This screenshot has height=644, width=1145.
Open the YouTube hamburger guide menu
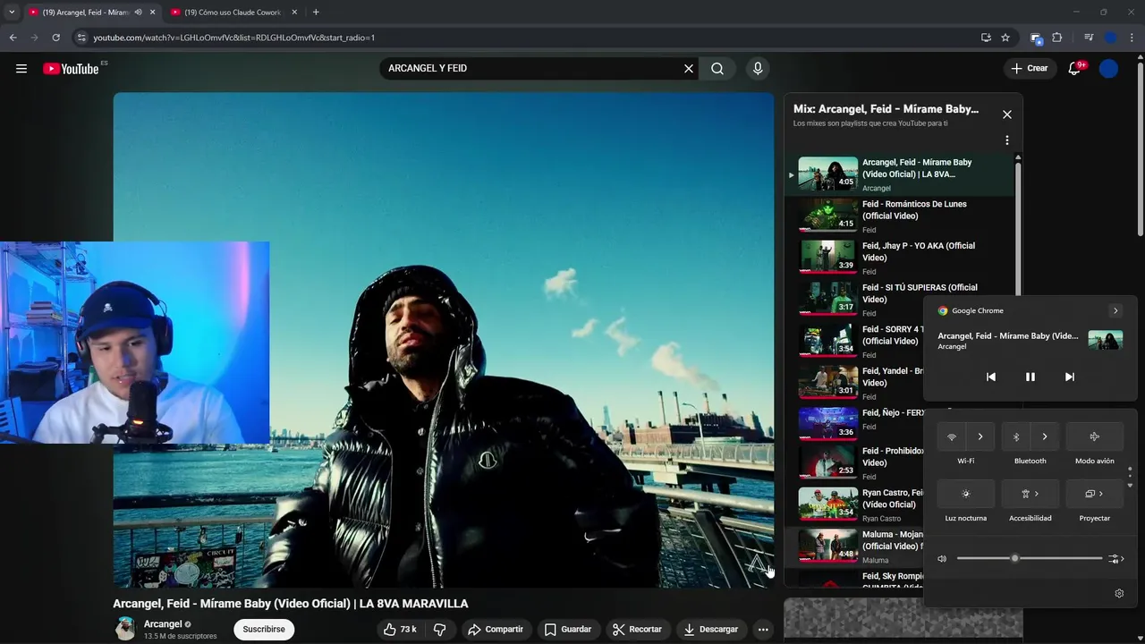point(21,69)
